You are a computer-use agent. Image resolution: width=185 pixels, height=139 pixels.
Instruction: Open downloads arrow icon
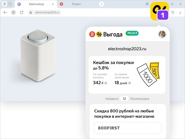tap(180, 12)
